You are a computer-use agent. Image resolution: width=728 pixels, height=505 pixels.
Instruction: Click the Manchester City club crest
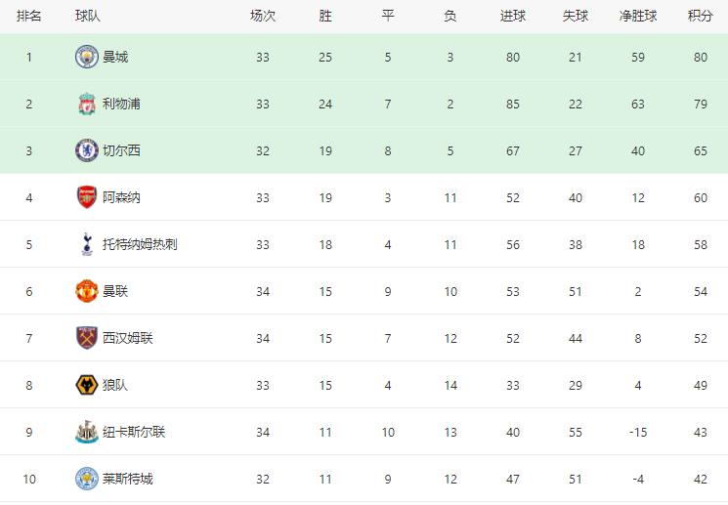[87, 57]
